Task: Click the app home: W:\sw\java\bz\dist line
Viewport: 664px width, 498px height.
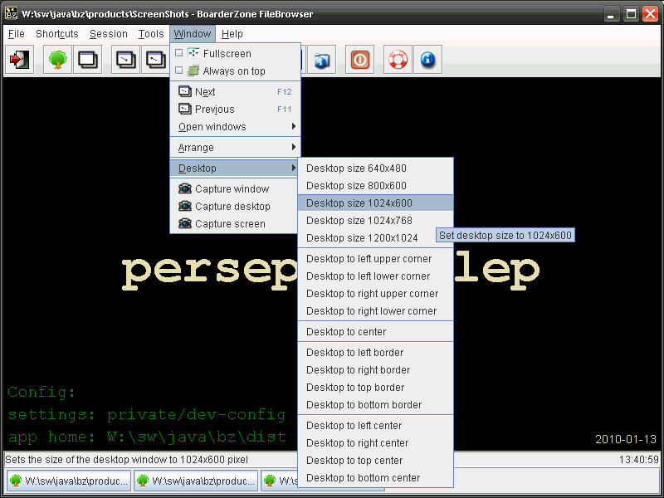Action: tap(147, 437)
